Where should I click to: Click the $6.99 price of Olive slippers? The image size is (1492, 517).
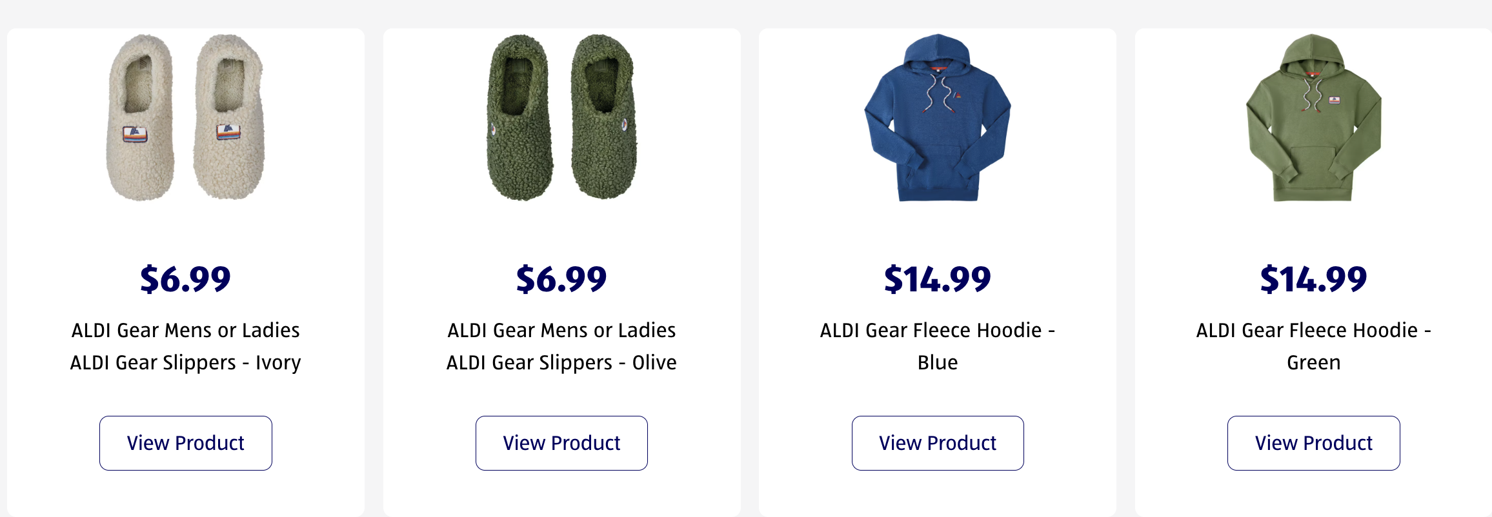coord(561,279)
